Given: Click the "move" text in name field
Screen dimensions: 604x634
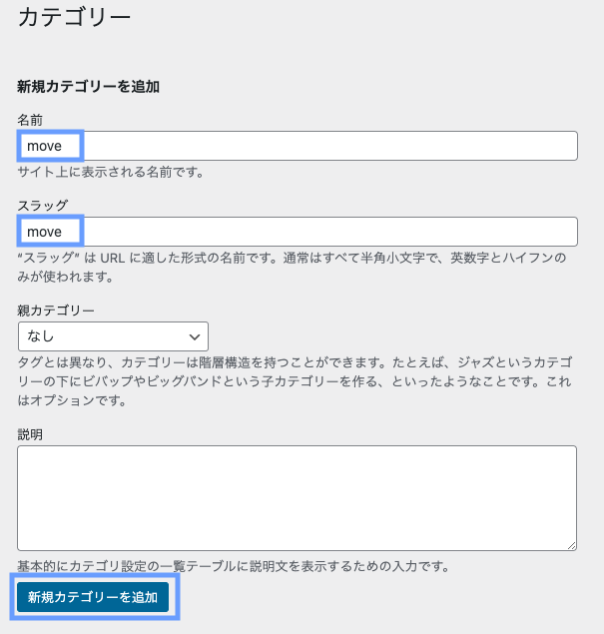Looking at the screenshot, I should (x=44, y=146).
